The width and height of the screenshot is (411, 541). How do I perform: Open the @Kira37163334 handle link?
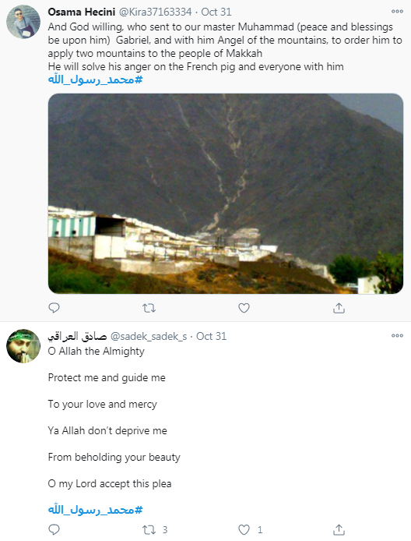155,12
